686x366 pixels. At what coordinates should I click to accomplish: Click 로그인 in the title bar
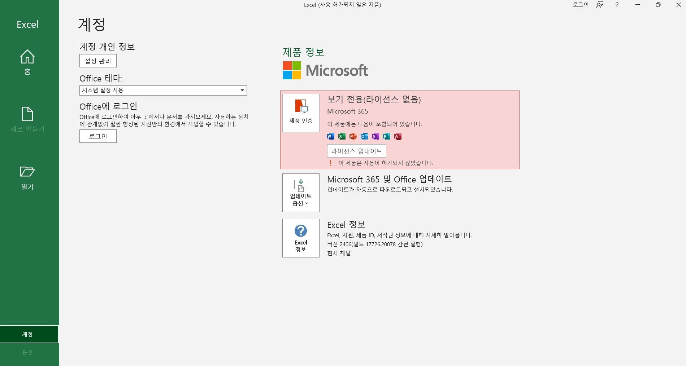(581, 5)
